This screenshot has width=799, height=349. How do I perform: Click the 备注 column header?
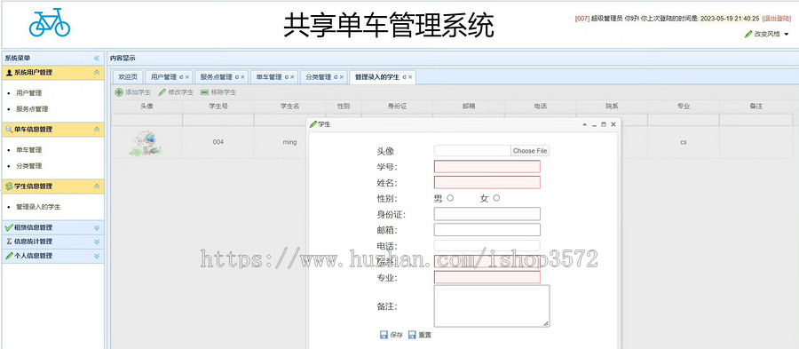(755, 106)
